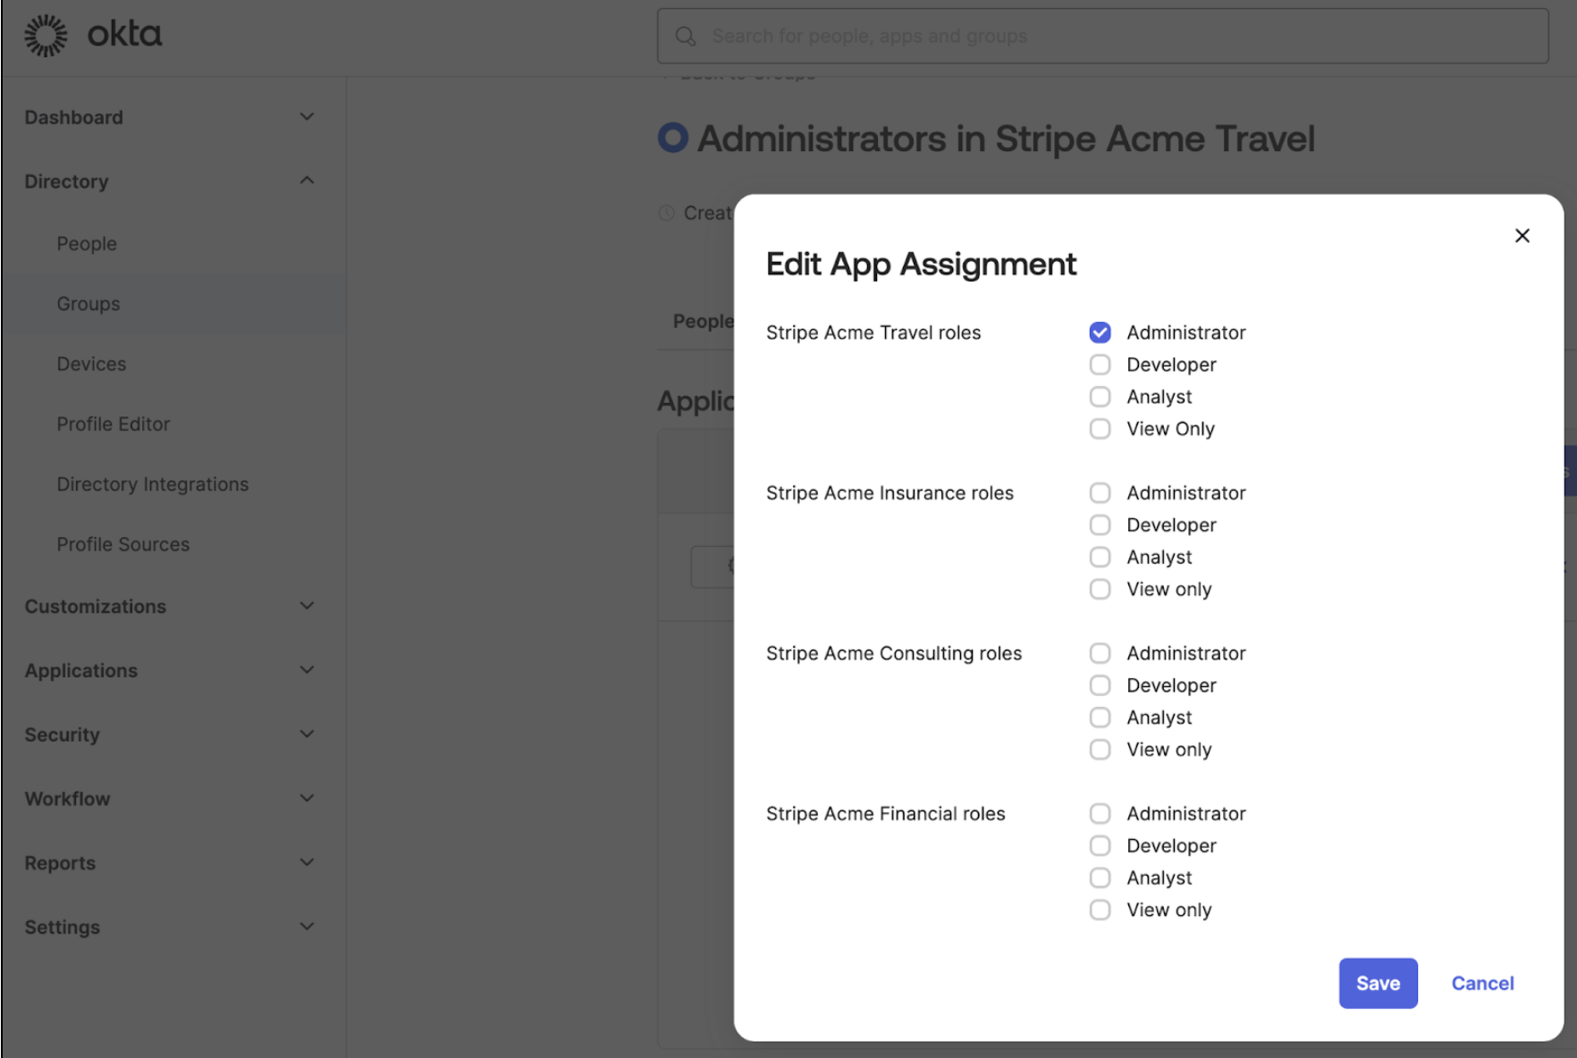This screenshot has height=1058, width=1577.
Task: Switch to the People tab behind the dialog
Action: (x=704, y=321)
